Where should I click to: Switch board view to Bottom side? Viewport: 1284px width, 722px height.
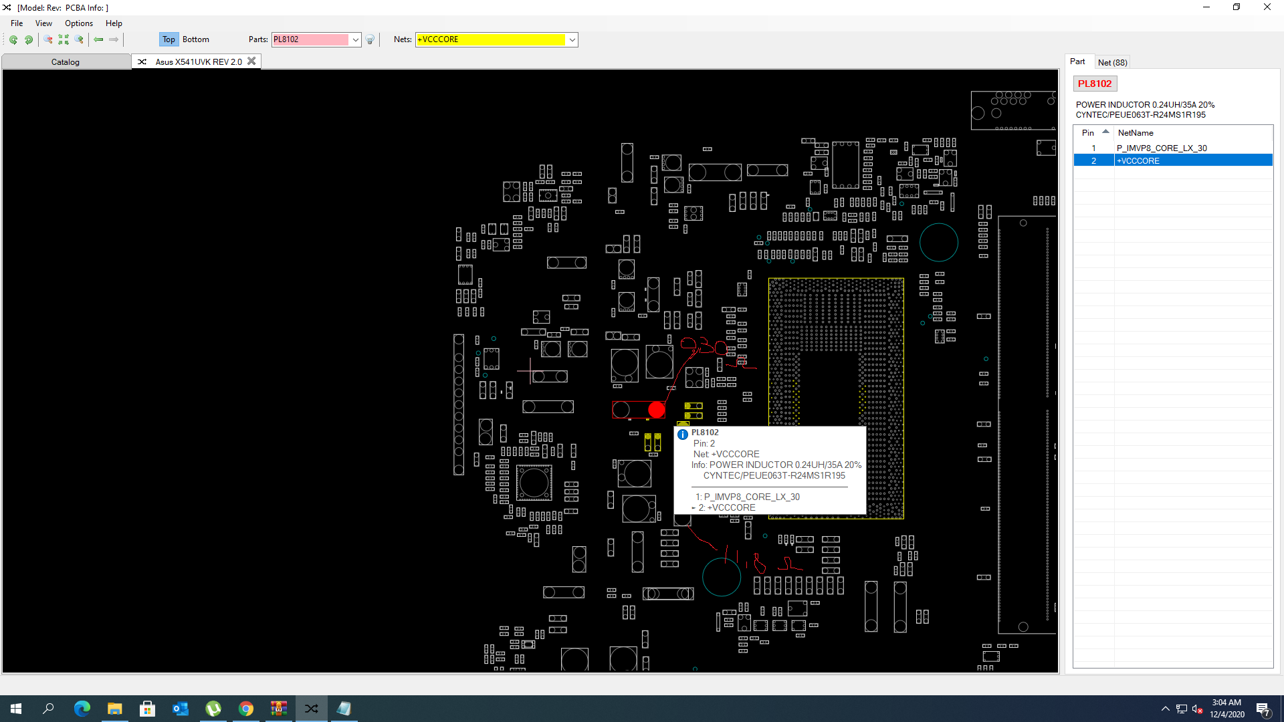195,39
